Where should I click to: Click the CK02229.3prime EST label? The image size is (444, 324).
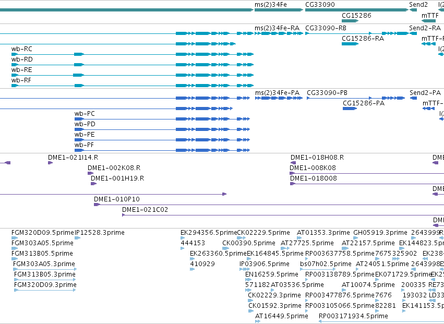[274, 296]
